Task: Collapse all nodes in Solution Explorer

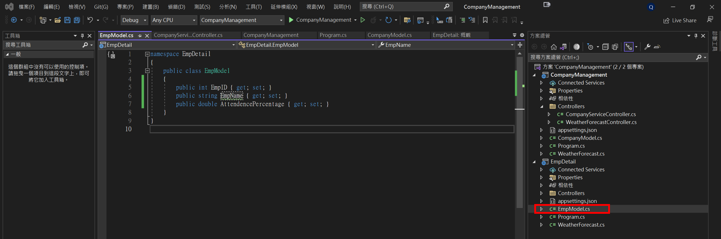Action: point(606,47)
